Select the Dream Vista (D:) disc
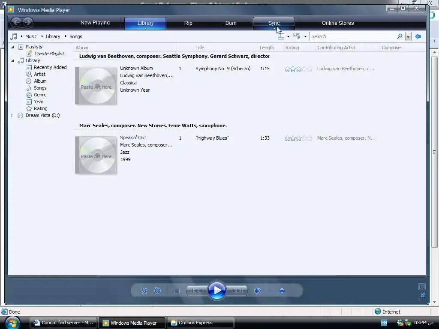Screen dimensions: 439x329 42,115
